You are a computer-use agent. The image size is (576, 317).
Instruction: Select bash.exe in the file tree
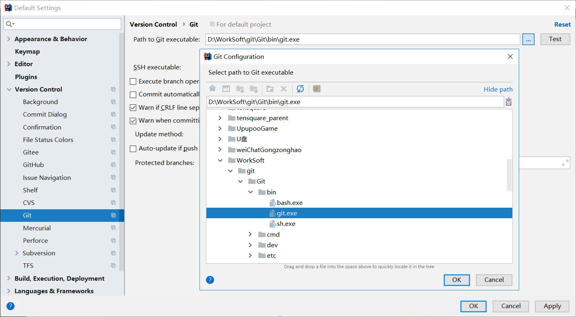pos(289,202)
